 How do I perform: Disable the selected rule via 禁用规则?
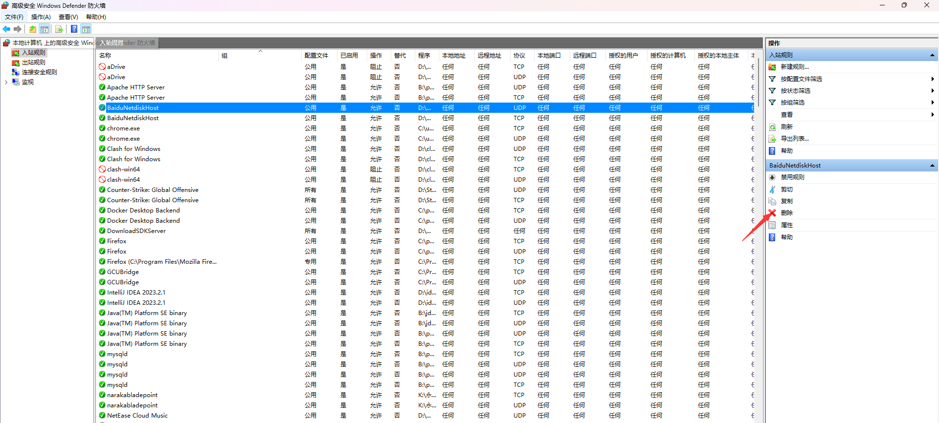coord(792,177)
